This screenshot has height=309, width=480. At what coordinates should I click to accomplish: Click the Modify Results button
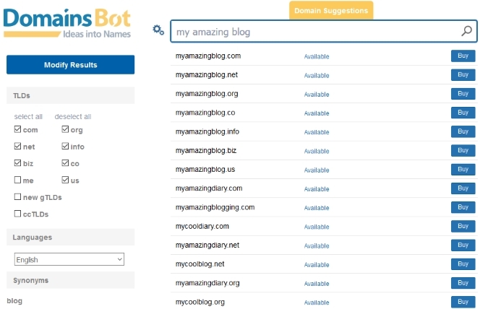coord(70,65)
